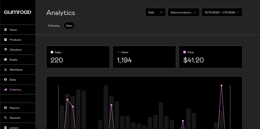Image resolution: width=260 pixels, height=129 pixels.
Task: Expand the Select products dropdown
Action: [184, 12]
